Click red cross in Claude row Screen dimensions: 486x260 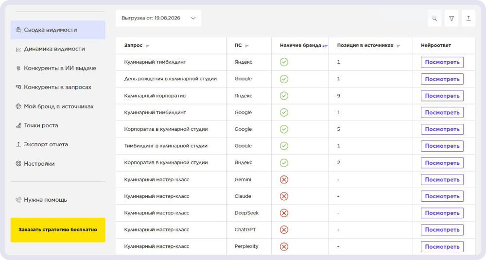284,196
